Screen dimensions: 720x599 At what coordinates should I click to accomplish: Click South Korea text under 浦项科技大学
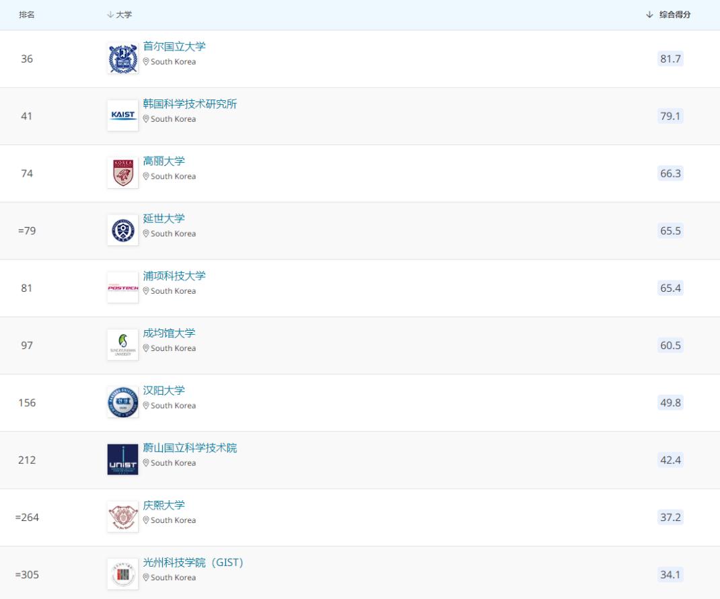tap(173, 291)
